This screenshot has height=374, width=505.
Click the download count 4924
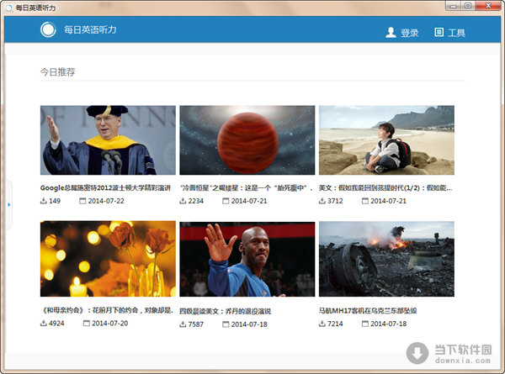coord(56,324)
